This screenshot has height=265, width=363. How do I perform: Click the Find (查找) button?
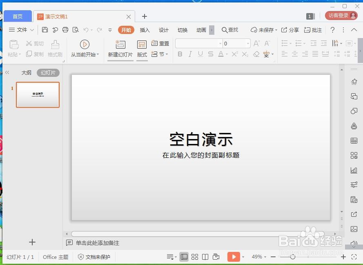coord(230,30)
